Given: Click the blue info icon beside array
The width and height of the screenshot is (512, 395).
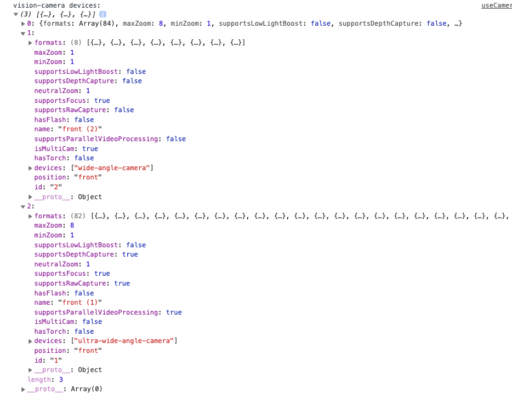Looking at the screenshot, I should pyautogui.click(x=103, y=14).
